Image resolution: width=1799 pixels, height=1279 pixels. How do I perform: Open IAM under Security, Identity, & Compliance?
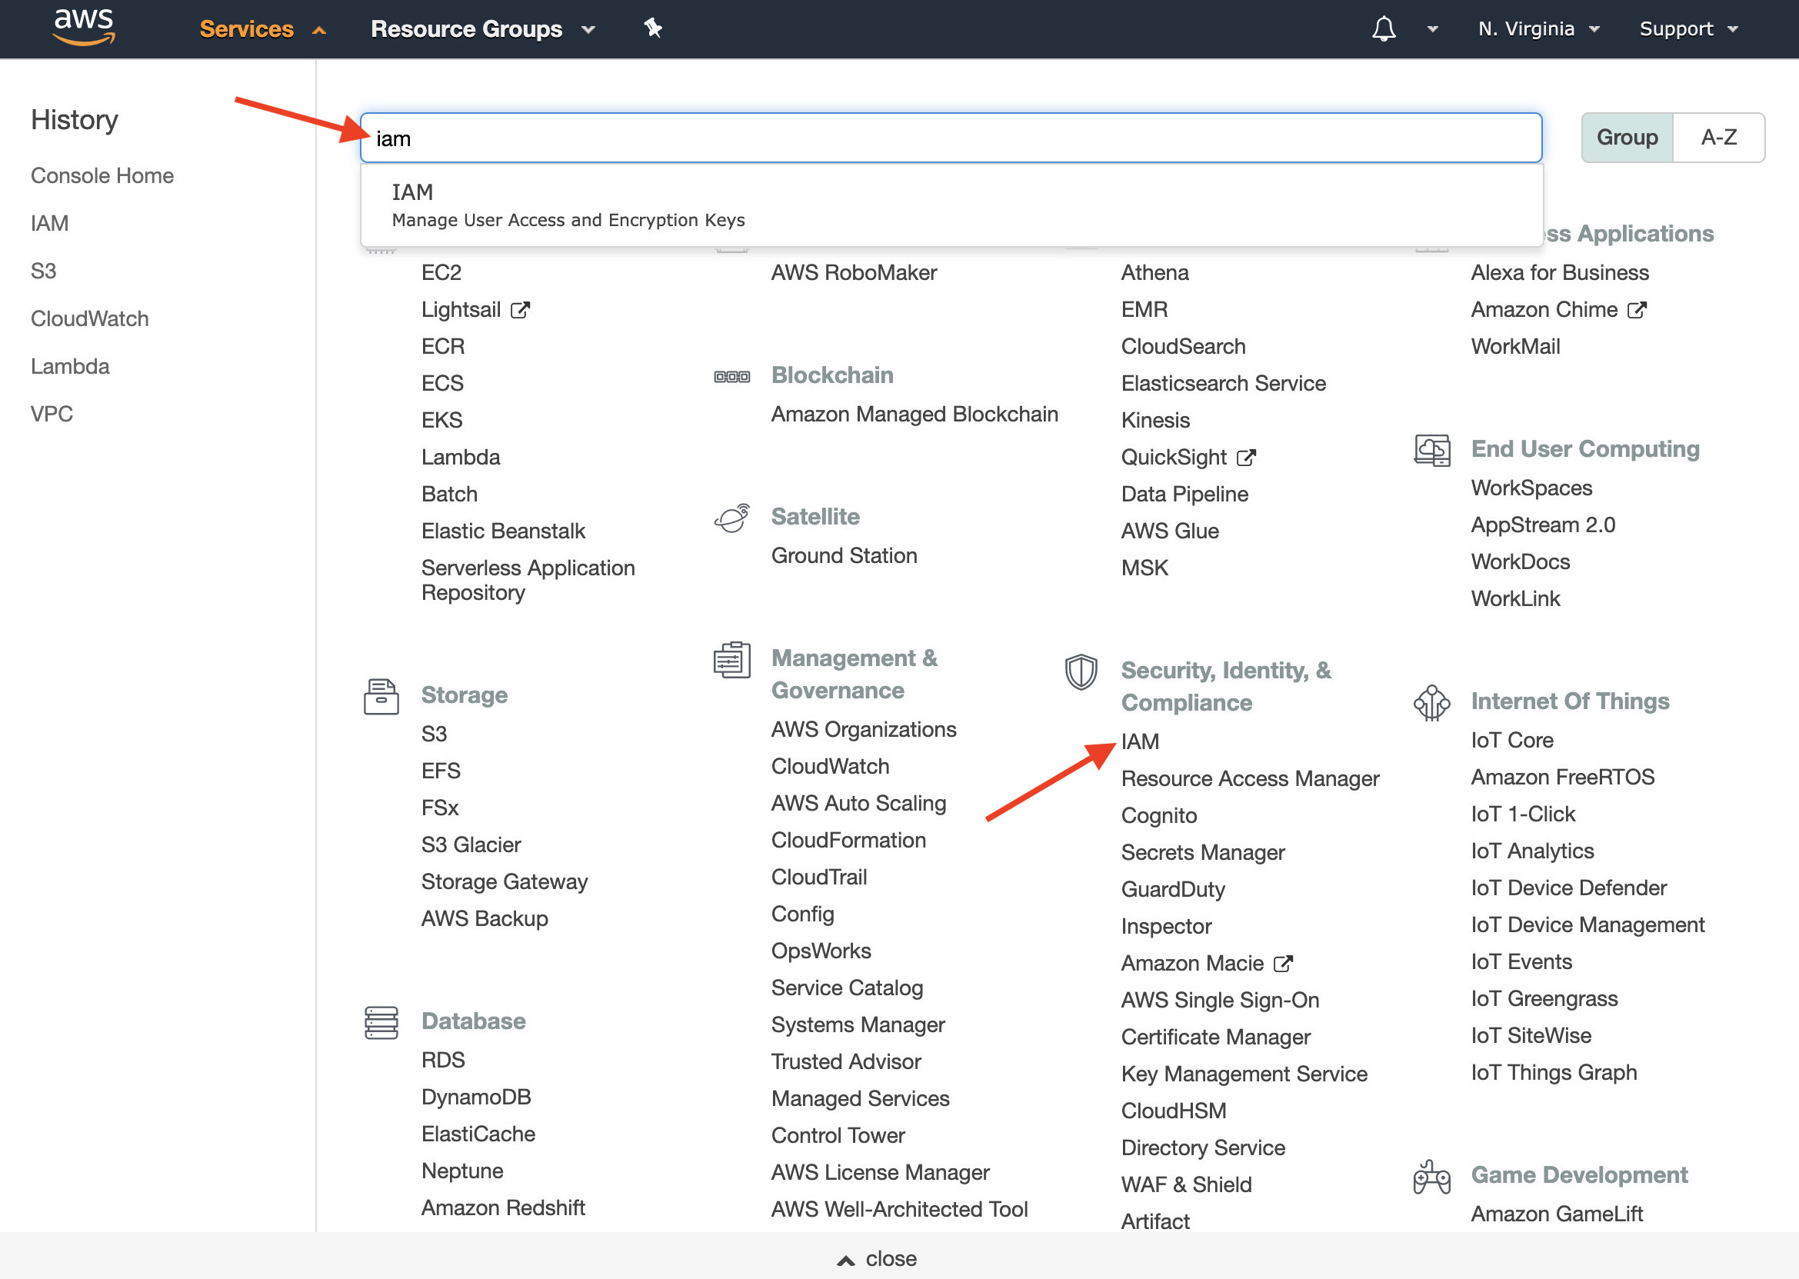pyautogui.click(x=1140, y=742)
